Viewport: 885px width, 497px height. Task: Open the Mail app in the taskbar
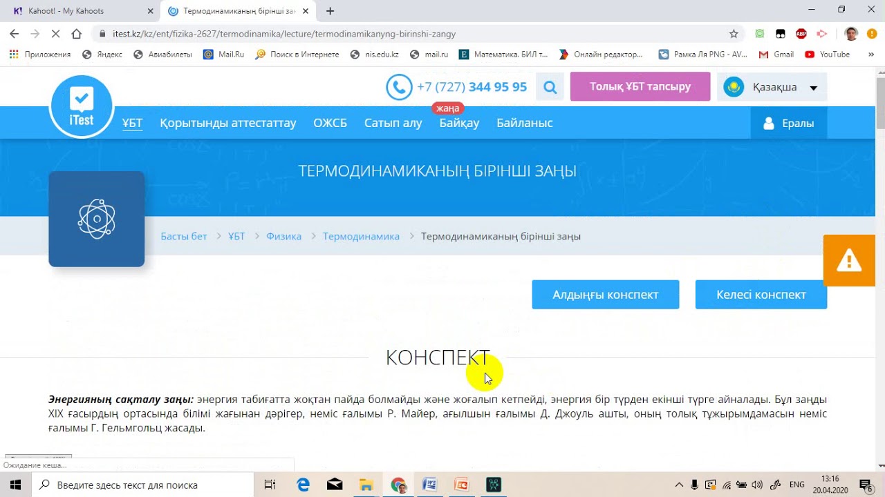pyautogui.click(x=335, y=485)
